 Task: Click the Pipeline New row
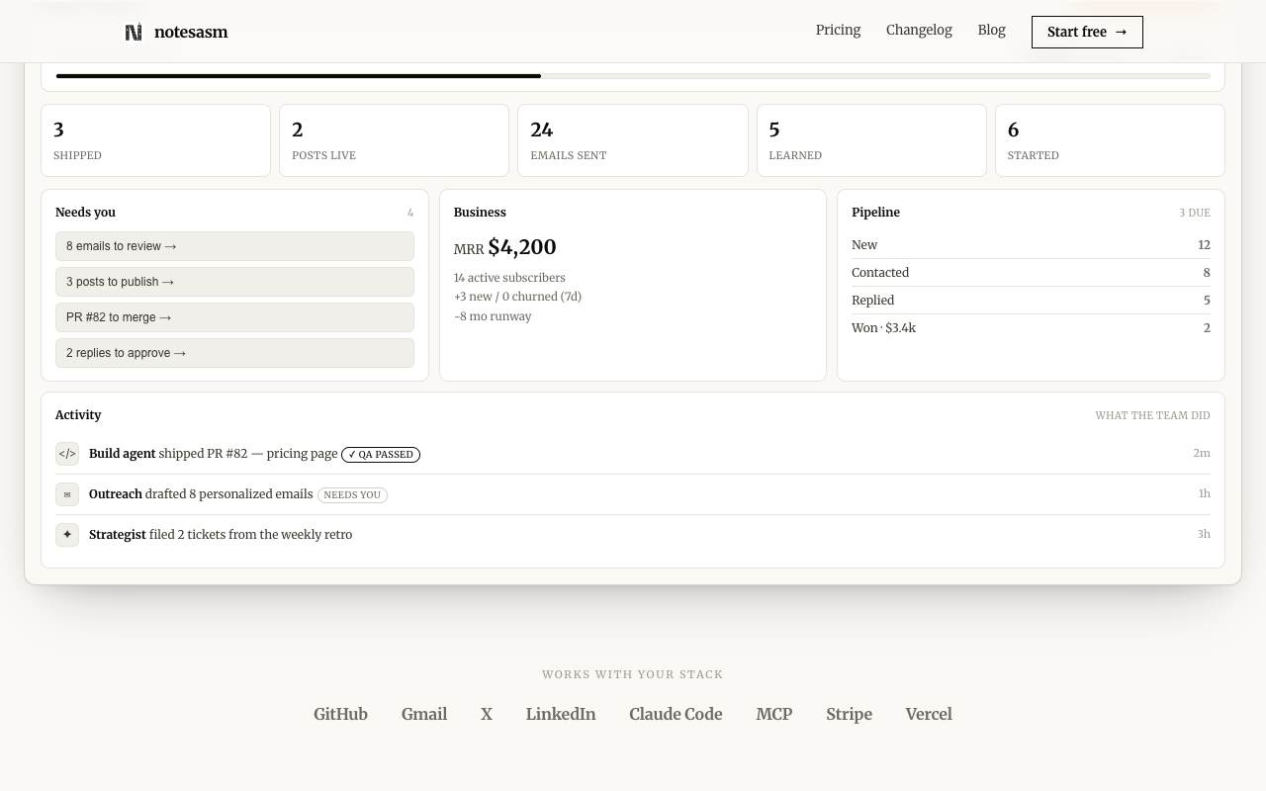click(x=1031, y=245)
